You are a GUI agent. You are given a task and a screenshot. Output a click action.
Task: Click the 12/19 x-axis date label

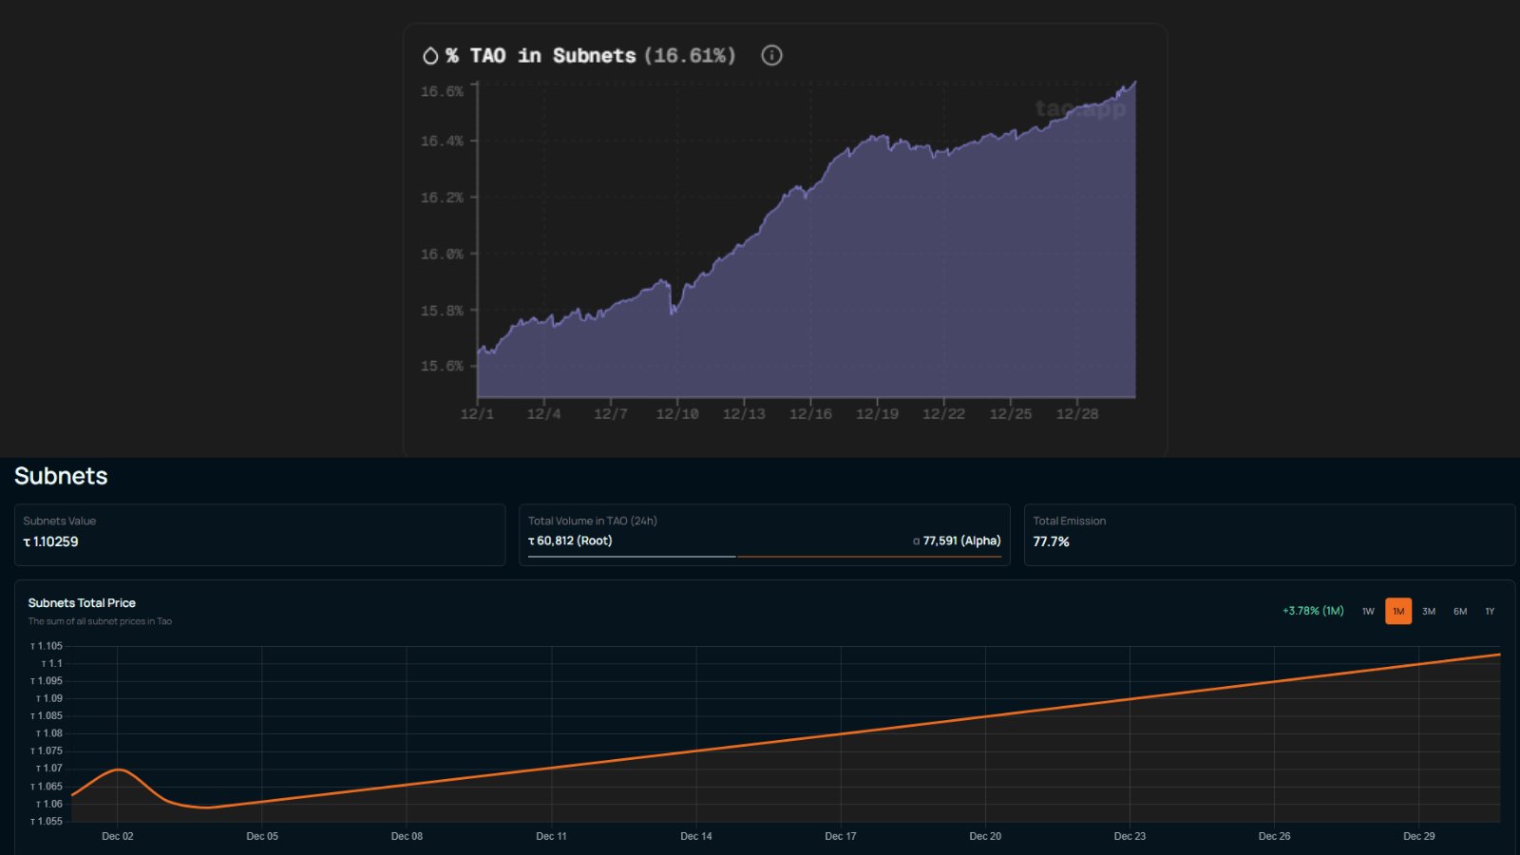(x=877, y=414)
